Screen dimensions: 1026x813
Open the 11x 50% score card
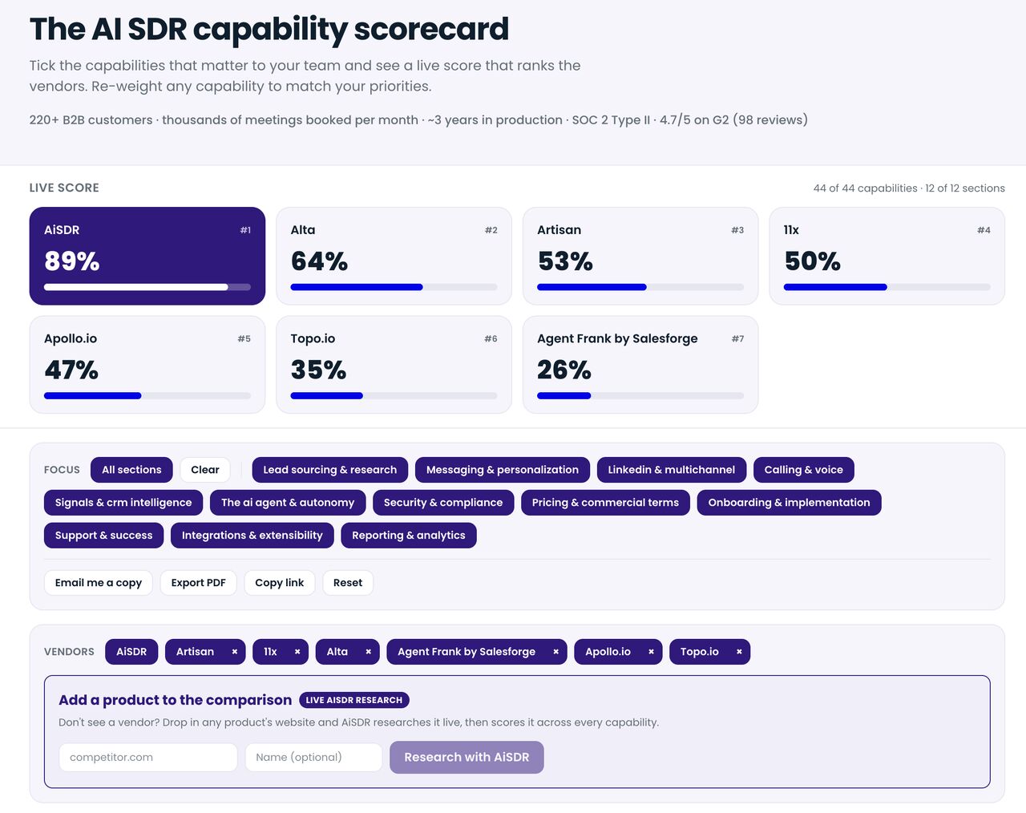[887, 257]
